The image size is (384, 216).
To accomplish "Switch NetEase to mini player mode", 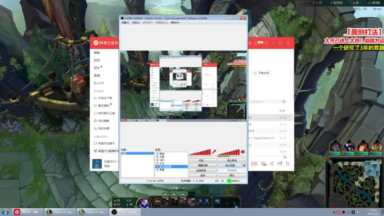I will click(x=266, y=43).
